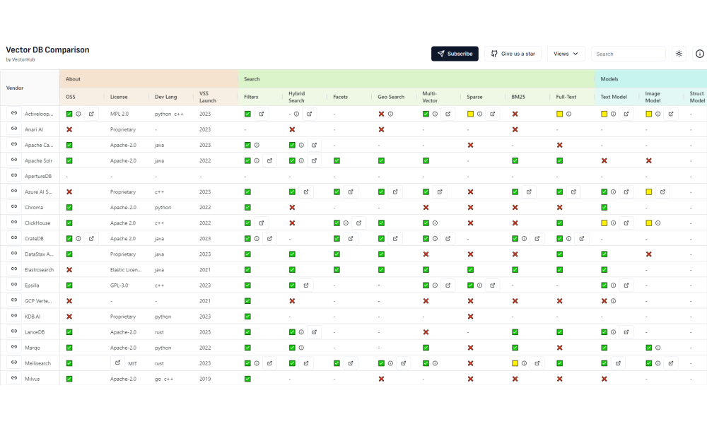The height and width of the screenshot is (424, 707).
Task: Open external link in CrateDB Full-Text cell
Action: (582, 238)
